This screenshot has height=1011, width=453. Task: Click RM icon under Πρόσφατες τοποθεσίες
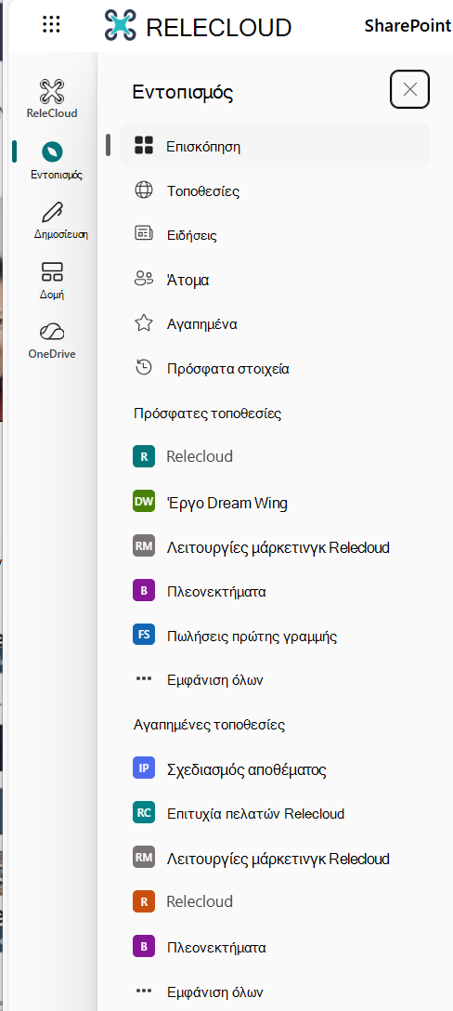pyautogui.click(x=144, y=546)
